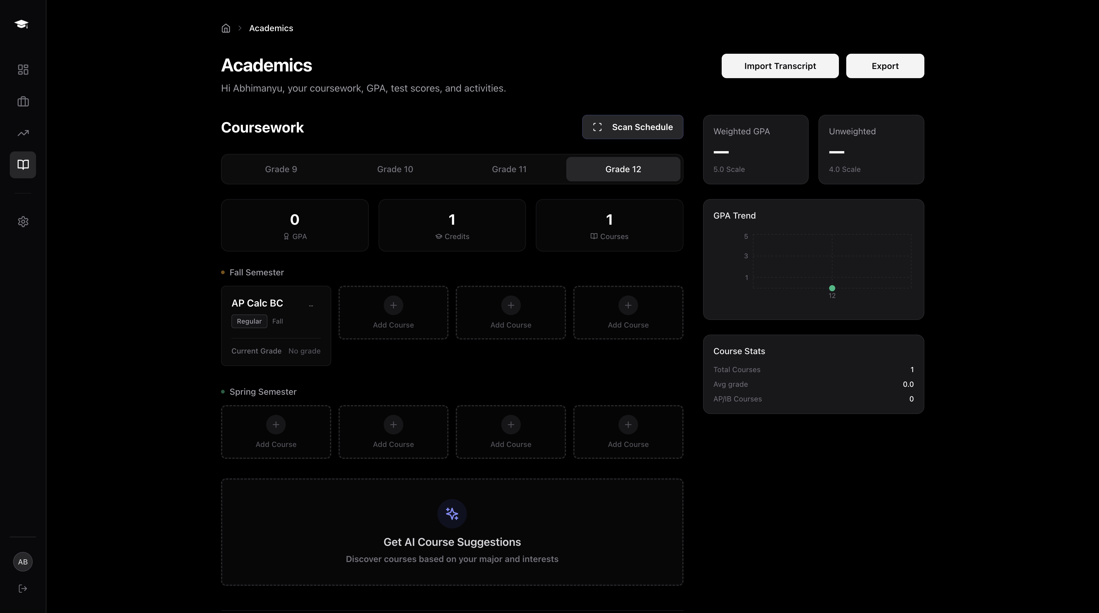Viewport: 1099px width, 613px height.
Task: Click the Export button
Action: click(885, 66)
